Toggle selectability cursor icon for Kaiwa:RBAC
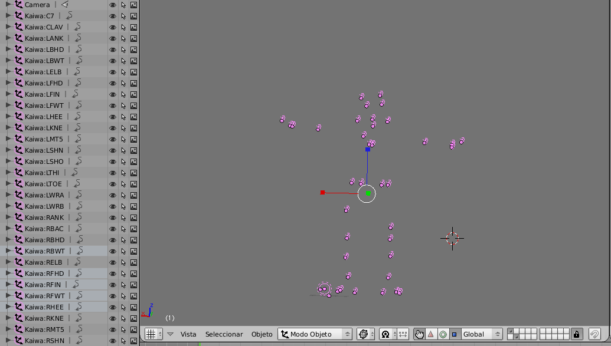611x346 pixels. click(123, 229)
